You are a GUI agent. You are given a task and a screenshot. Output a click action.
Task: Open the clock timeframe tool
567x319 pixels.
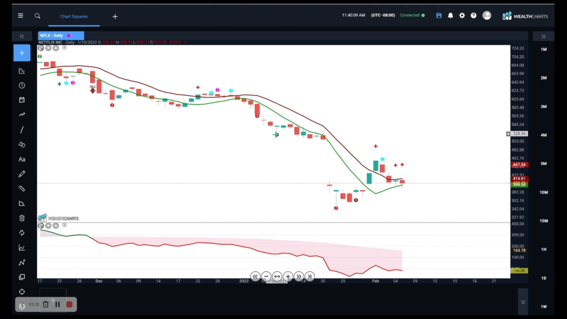click(22, 85)
